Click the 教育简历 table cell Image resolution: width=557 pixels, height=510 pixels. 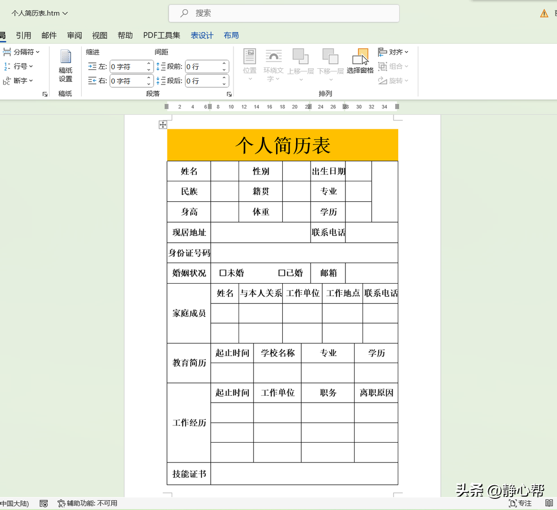pos(189,363)
